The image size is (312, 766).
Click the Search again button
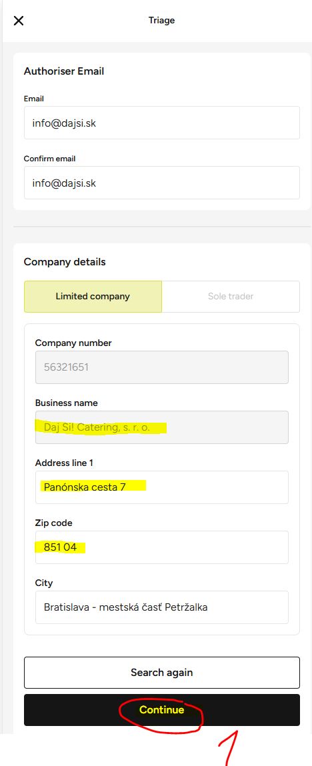tap(161, 673)
